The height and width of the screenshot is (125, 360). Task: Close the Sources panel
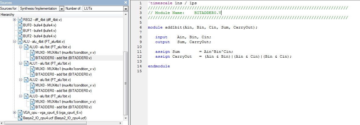126,2
